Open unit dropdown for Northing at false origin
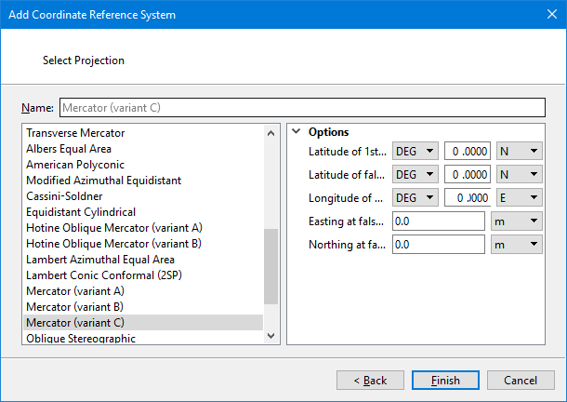The height and width of the screenshot is (402, 567). (x=516, y=244)
